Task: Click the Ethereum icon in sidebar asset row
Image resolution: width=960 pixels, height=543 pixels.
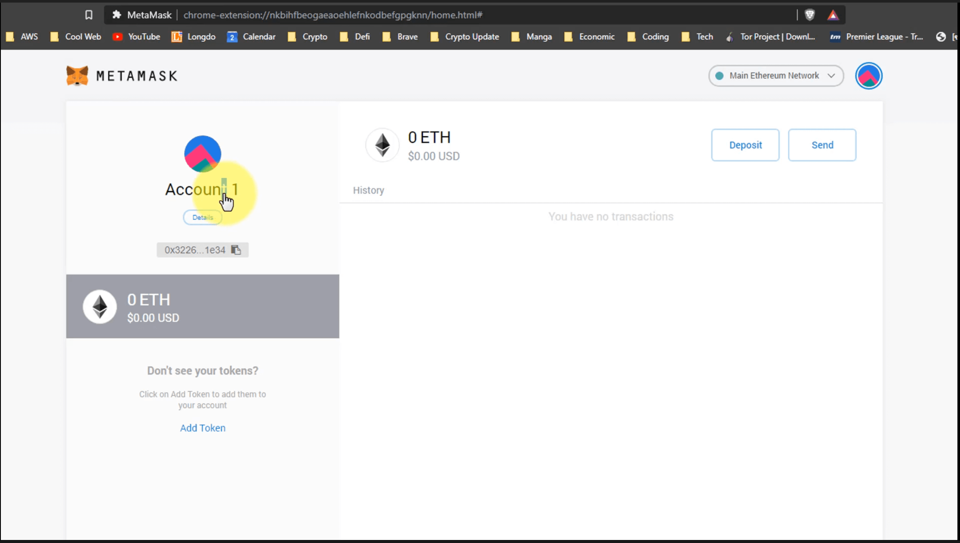Action: (100, 307)
